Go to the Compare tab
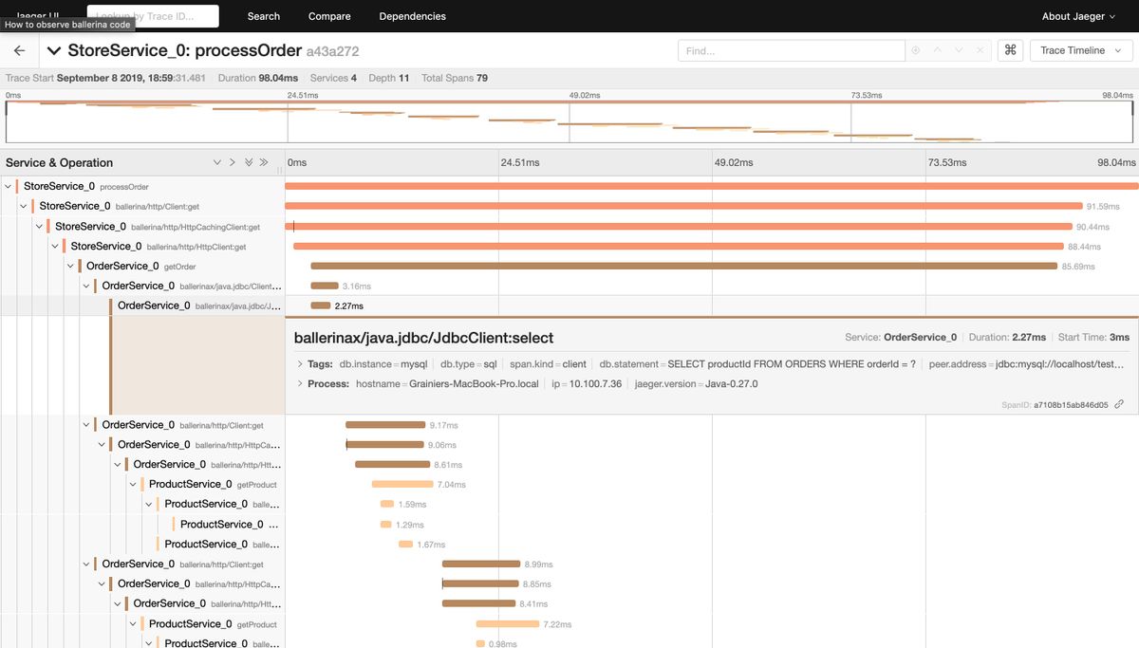 [x=329, y=16]
